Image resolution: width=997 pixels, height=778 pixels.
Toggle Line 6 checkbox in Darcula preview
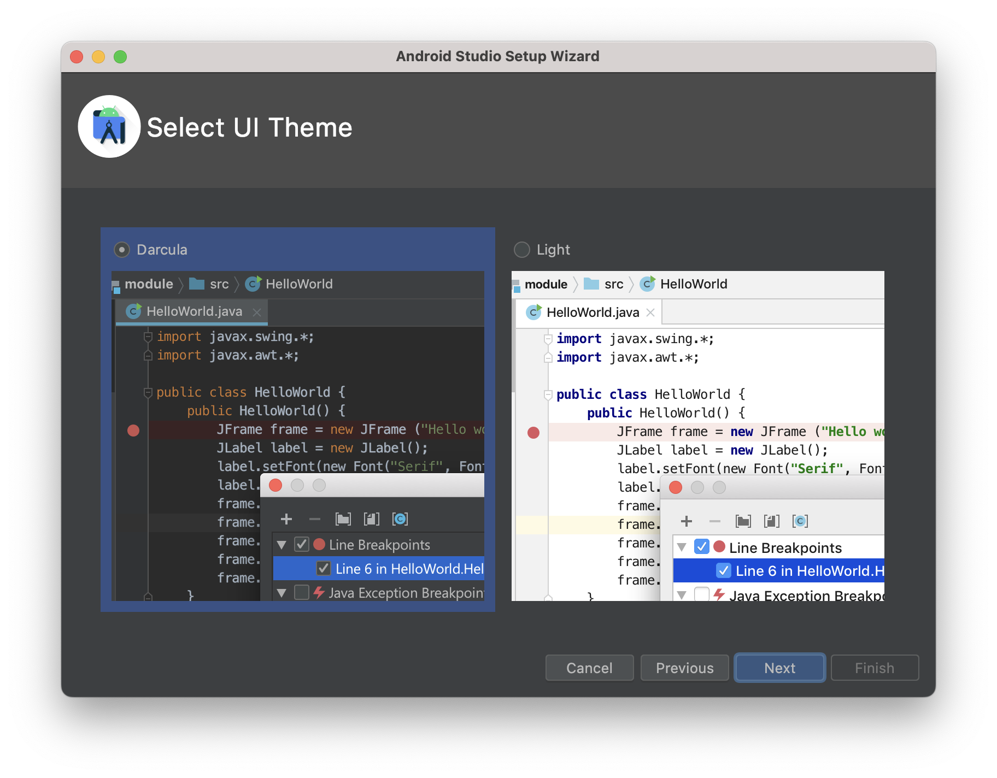[x=324, y=568]
